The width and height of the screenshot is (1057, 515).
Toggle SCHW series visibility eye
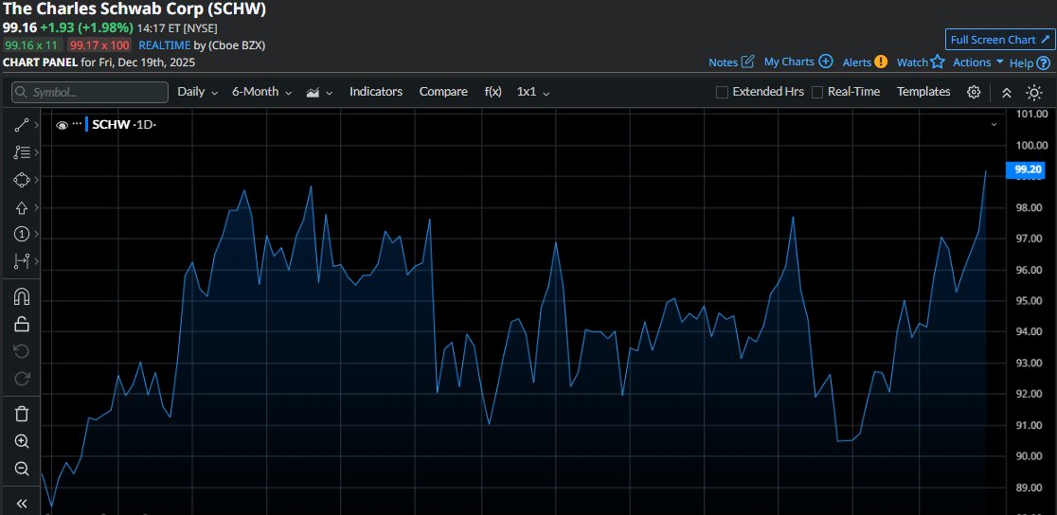click(x=62, y=125)
